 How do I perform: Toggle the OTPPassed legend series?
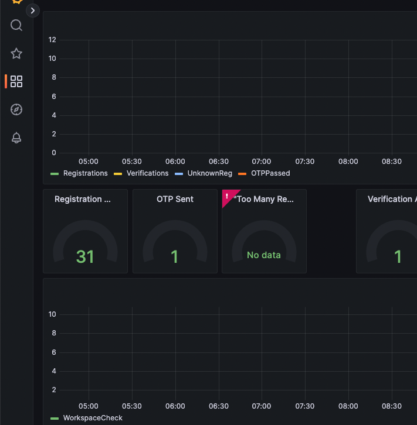click(x=270, y=173)
